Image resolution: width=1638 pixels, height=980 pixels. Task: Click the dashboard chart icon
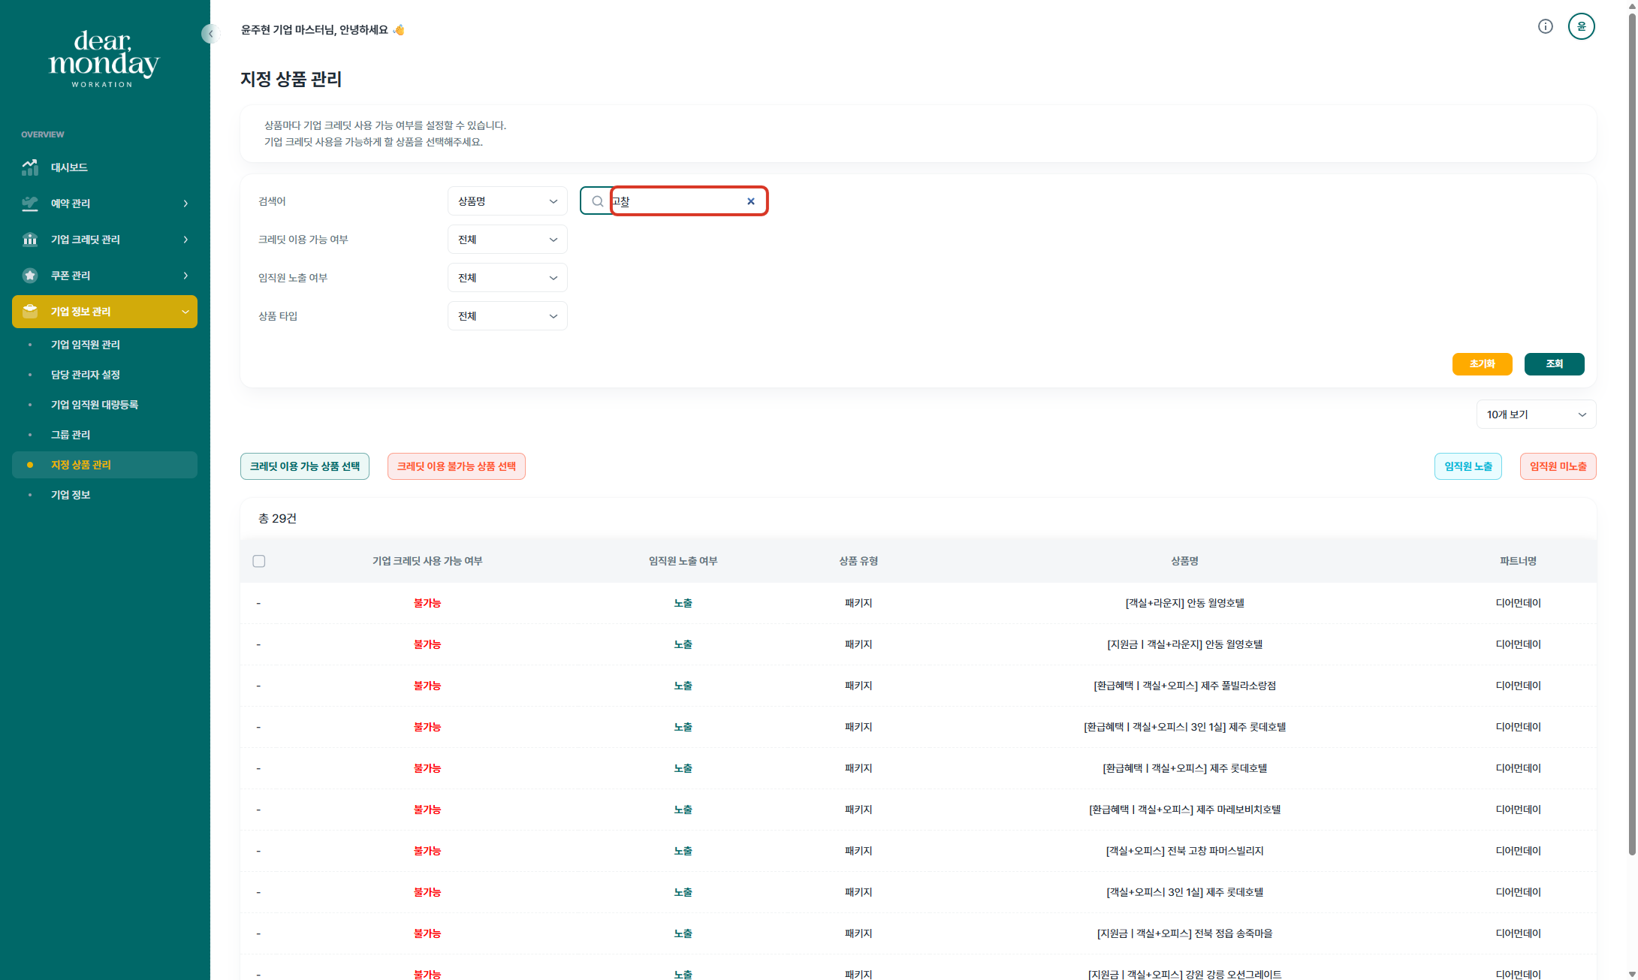(x=30, y=167)
